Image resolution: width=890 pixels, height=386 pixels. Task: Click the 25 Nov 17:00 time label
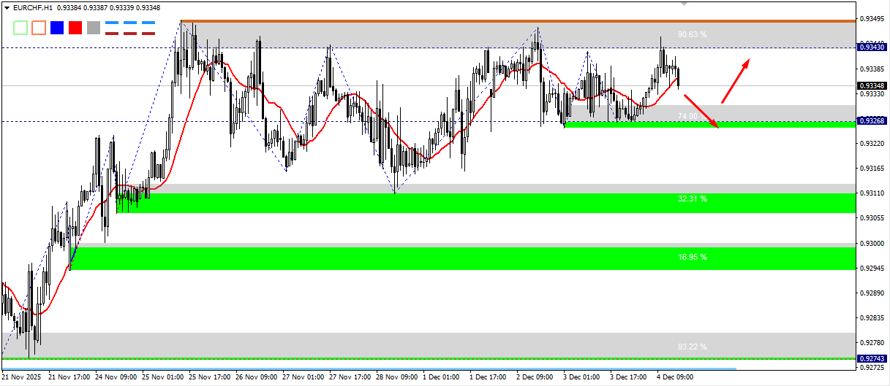click(x=210, y=377)
